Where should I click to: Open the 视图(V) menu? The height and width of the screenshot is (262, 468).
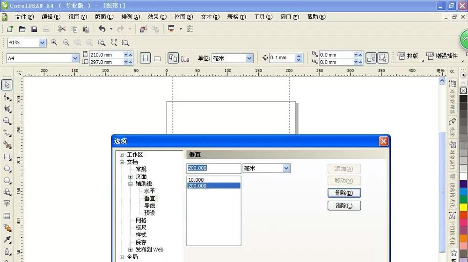78,17
